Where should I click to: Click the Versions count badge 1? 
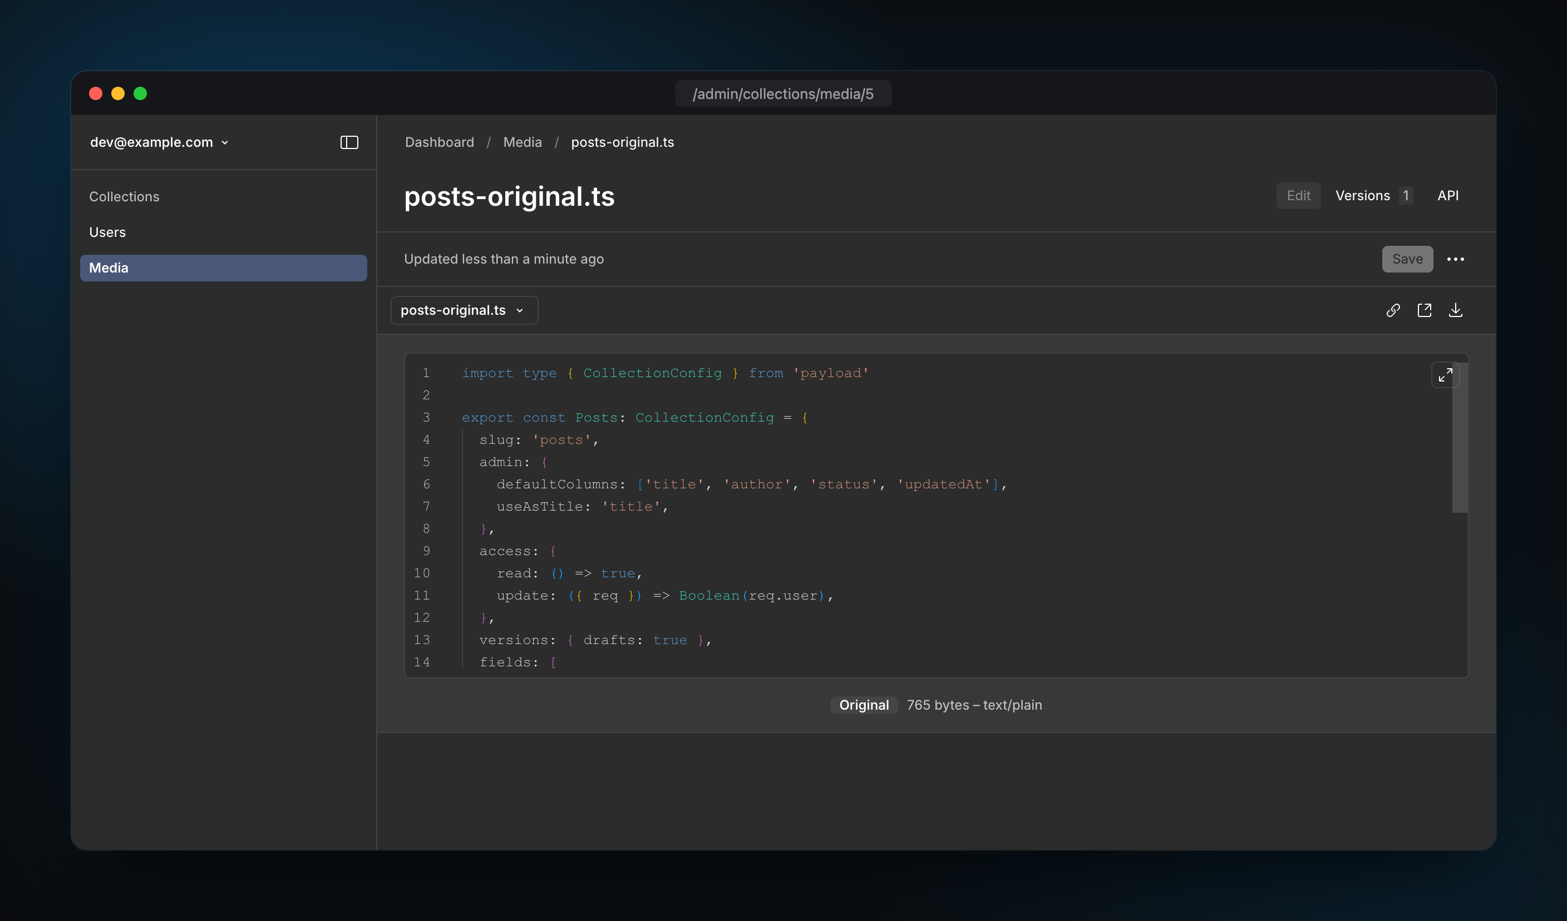click(x=1405, y=196)
